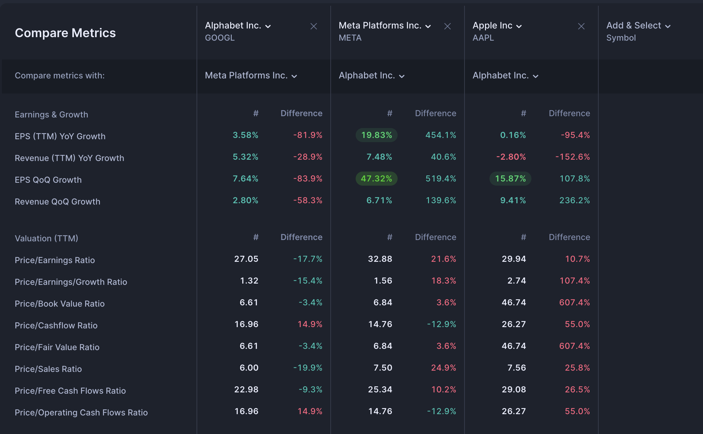Viewport: 703px width, 434px height.
Task: Click Alphabet's 22.98 Price/Free Cash Flows value
Action: [x=246, y=390]
